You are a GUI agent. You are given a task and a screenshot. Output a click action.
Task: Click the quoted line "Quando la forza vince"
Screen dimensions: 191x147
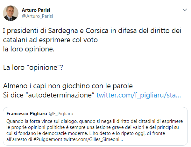tap(95, 121)
